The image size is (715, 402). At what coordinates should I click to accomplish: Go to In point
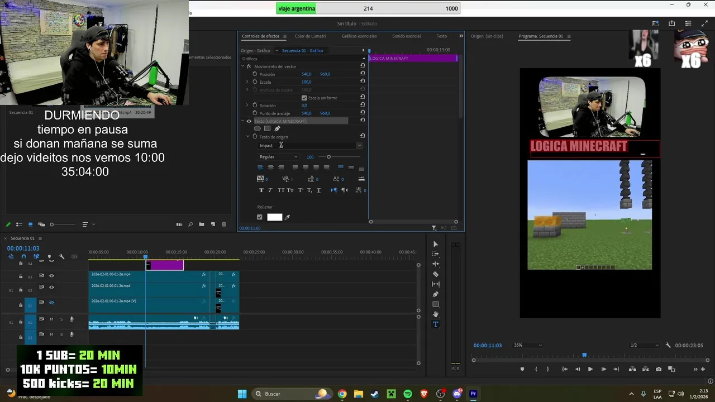click(x=565, y=369)
